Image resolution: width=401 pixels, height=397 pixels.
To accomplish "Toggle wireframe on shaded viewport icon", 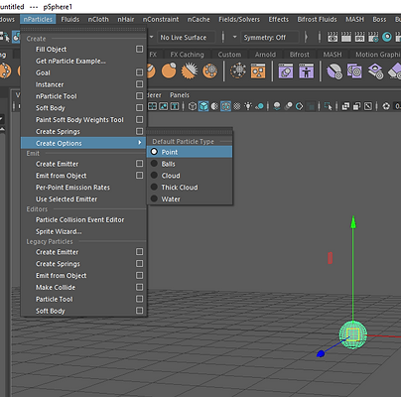I will click(x=225, y=106).
